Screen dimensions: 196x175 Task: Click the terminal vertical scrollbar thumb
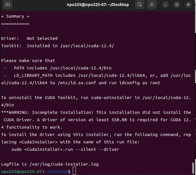coord(193,168)
